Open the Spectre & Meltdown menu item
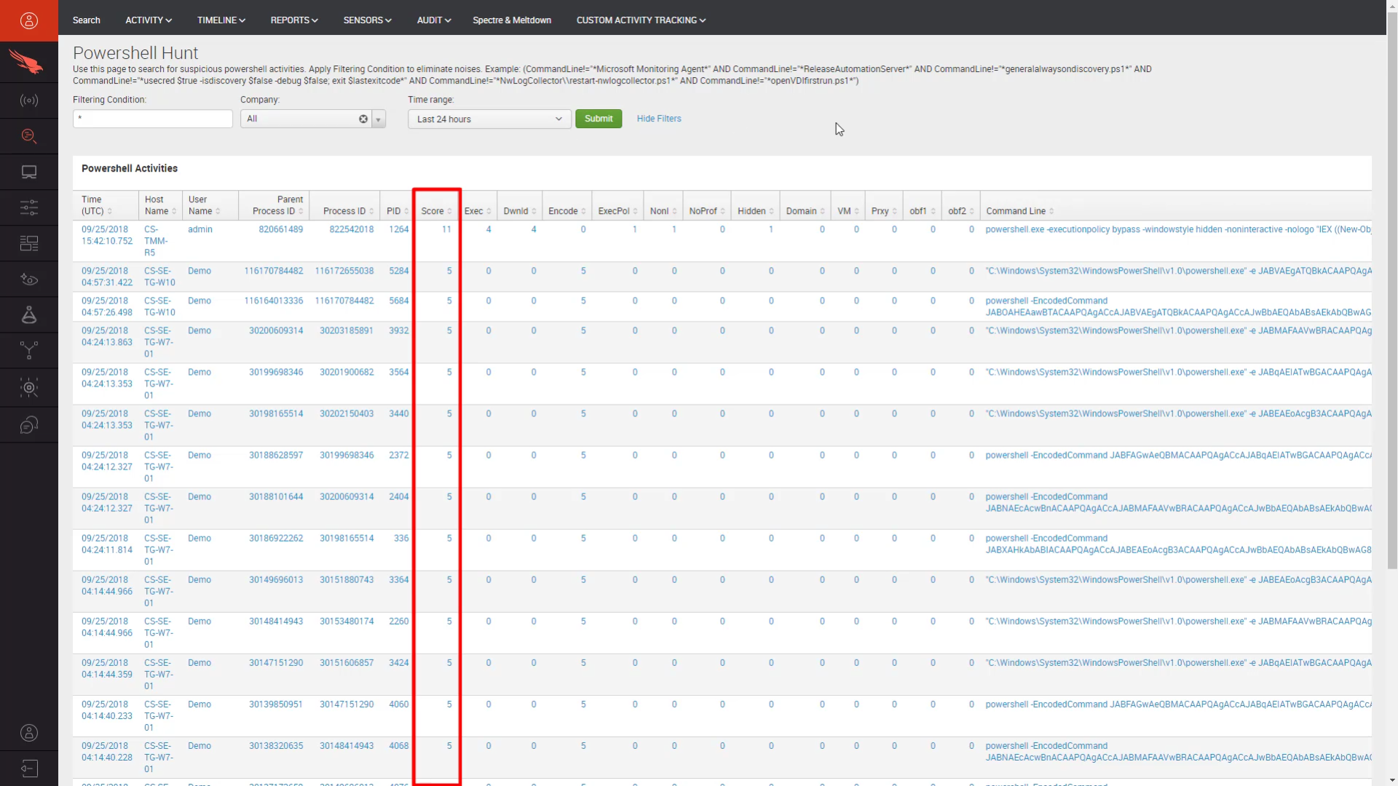 (x=512, y=20)
